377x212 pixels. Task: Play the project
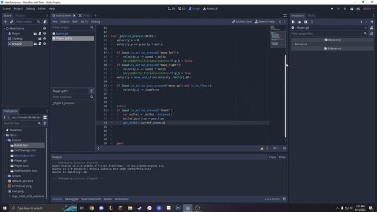click(x=332, y=9)
